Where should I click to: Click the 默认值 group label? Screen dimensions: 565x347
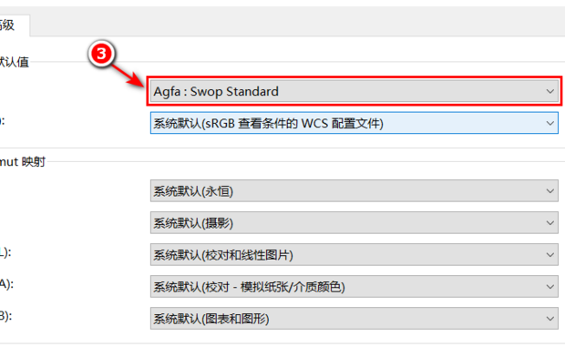point(15,62)
